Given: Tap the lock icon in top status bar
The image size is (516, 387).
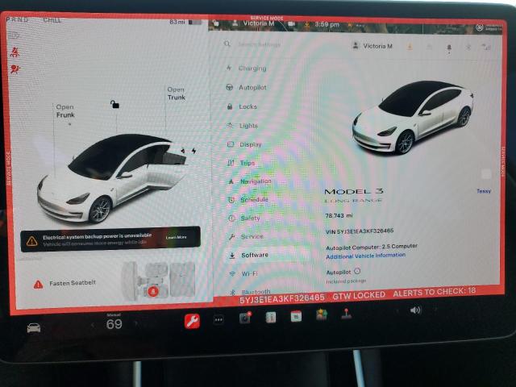Looking at the screenshot, I should point(215,23).
